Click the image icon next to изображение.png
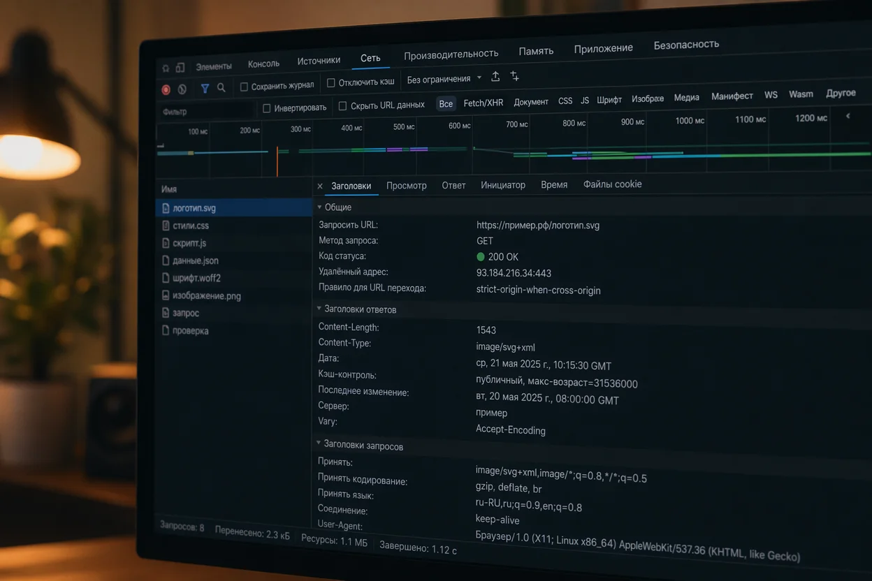Screen dimensions: 872x581 coord(166,295)
